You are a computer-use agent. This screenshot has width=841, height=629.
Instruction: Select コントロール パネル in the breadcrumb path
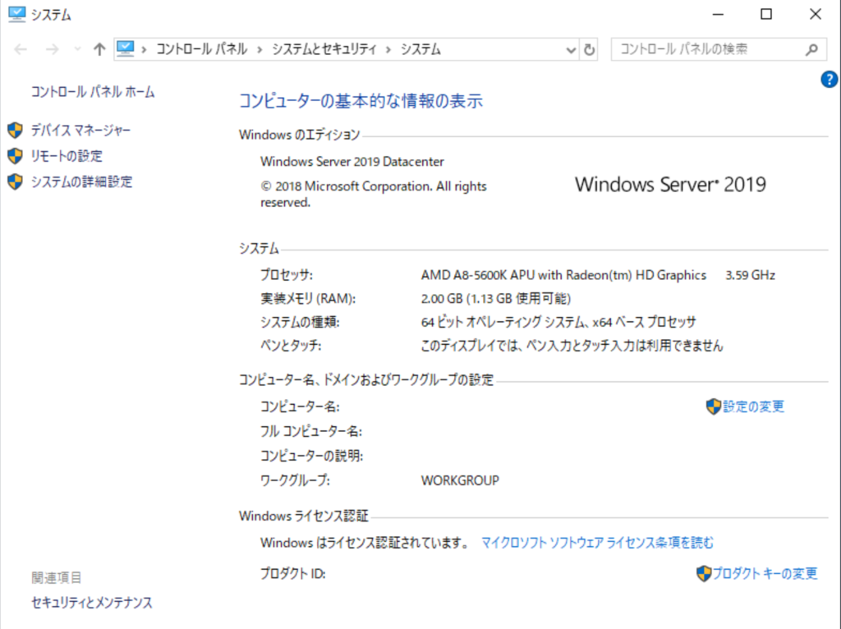(x=202, y=49)
